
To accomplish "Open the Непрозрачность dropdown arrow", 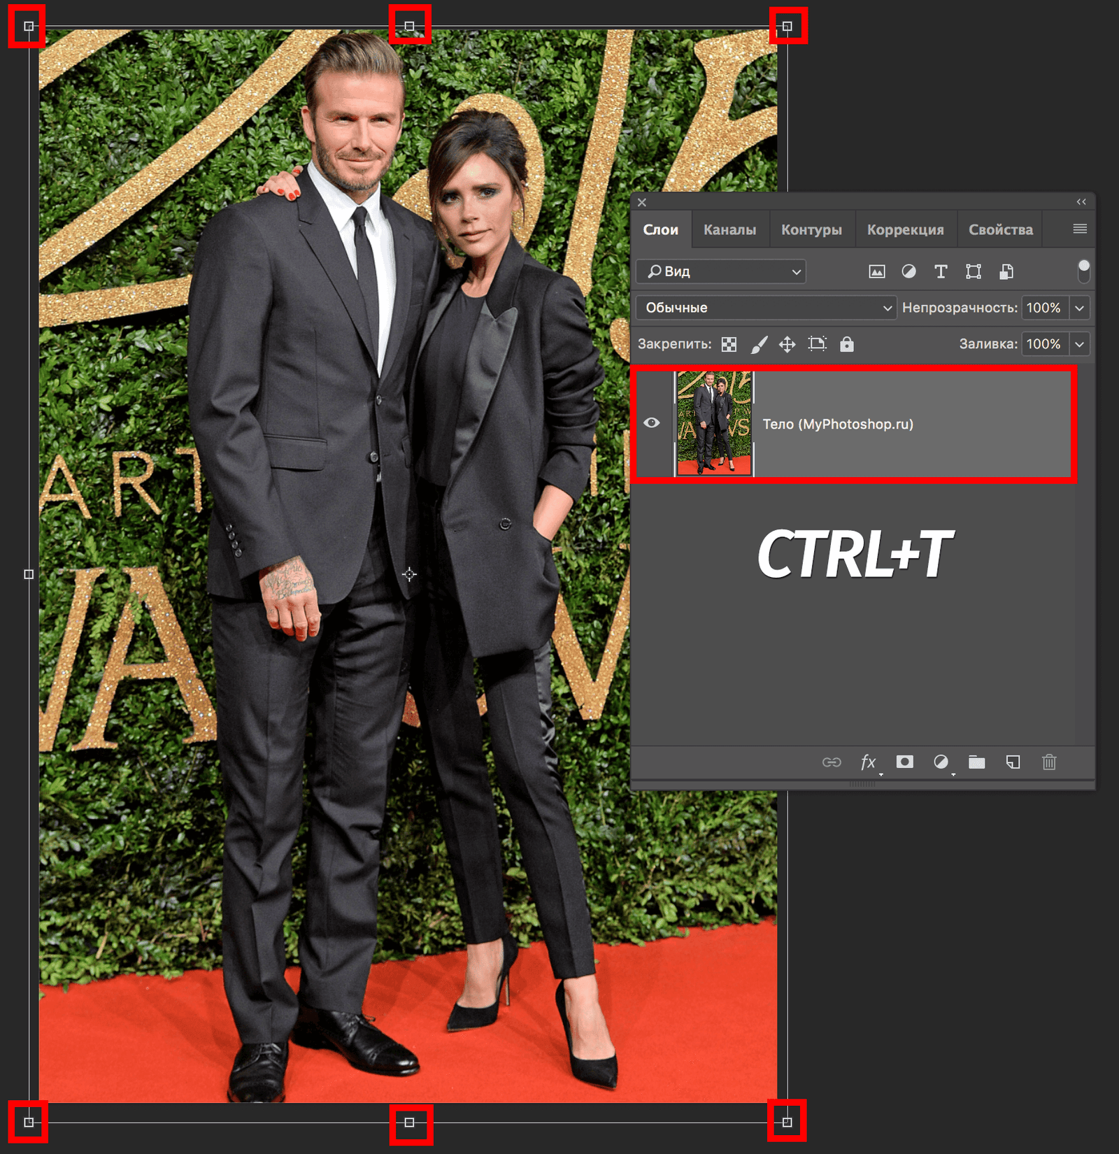I will pyautogui.click(x=1081, y=307).
